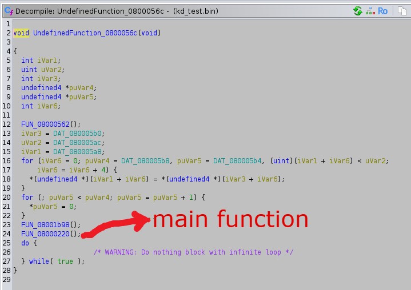The height and width of the screenshot is (290, 411).
Task: Click the opening brace on line 4
Action: coord(15,51)
